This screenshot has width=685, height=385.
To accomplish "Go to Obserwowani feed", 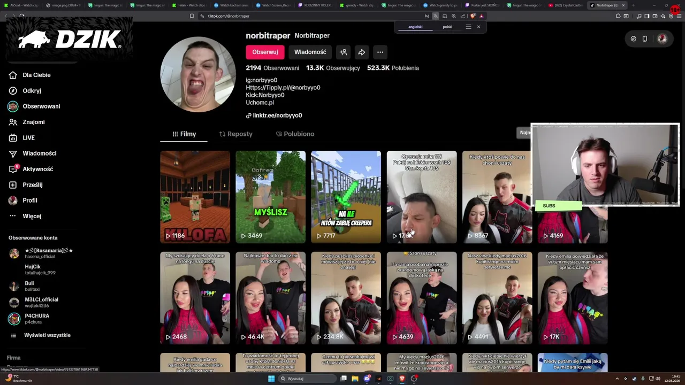I will (x=34, y=106).
